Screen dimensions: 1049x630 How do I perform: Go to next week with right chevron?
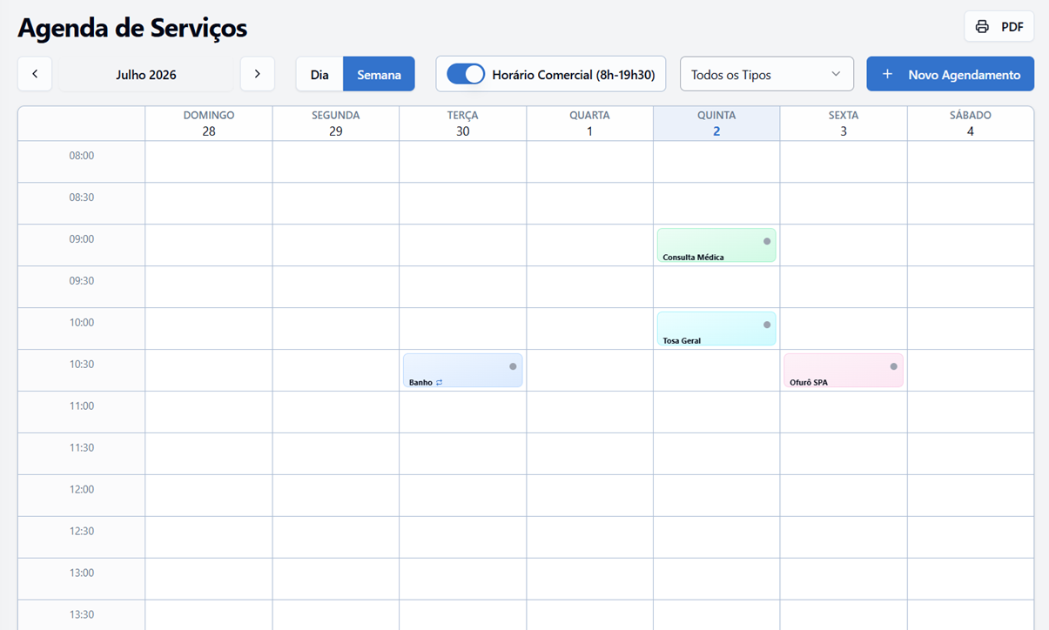pos(258,74)
